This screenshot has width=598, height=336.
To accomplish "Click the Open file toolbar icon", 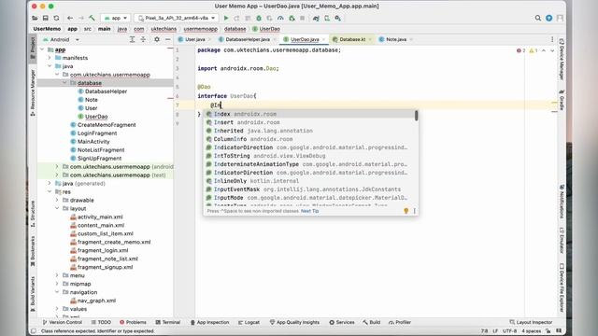I will tap(35, 18).
